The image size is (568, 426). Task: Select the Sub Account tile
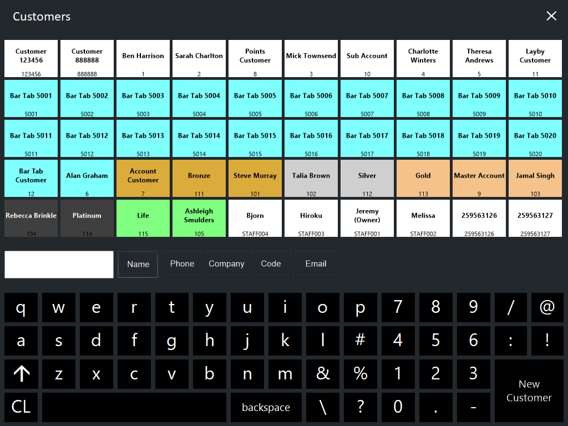coord(367,59)
